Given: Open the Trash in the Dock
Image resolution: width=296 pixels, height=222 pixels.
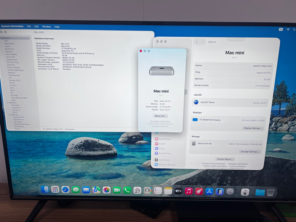Looking at the screenshot, I should click(x=271, y=193).
